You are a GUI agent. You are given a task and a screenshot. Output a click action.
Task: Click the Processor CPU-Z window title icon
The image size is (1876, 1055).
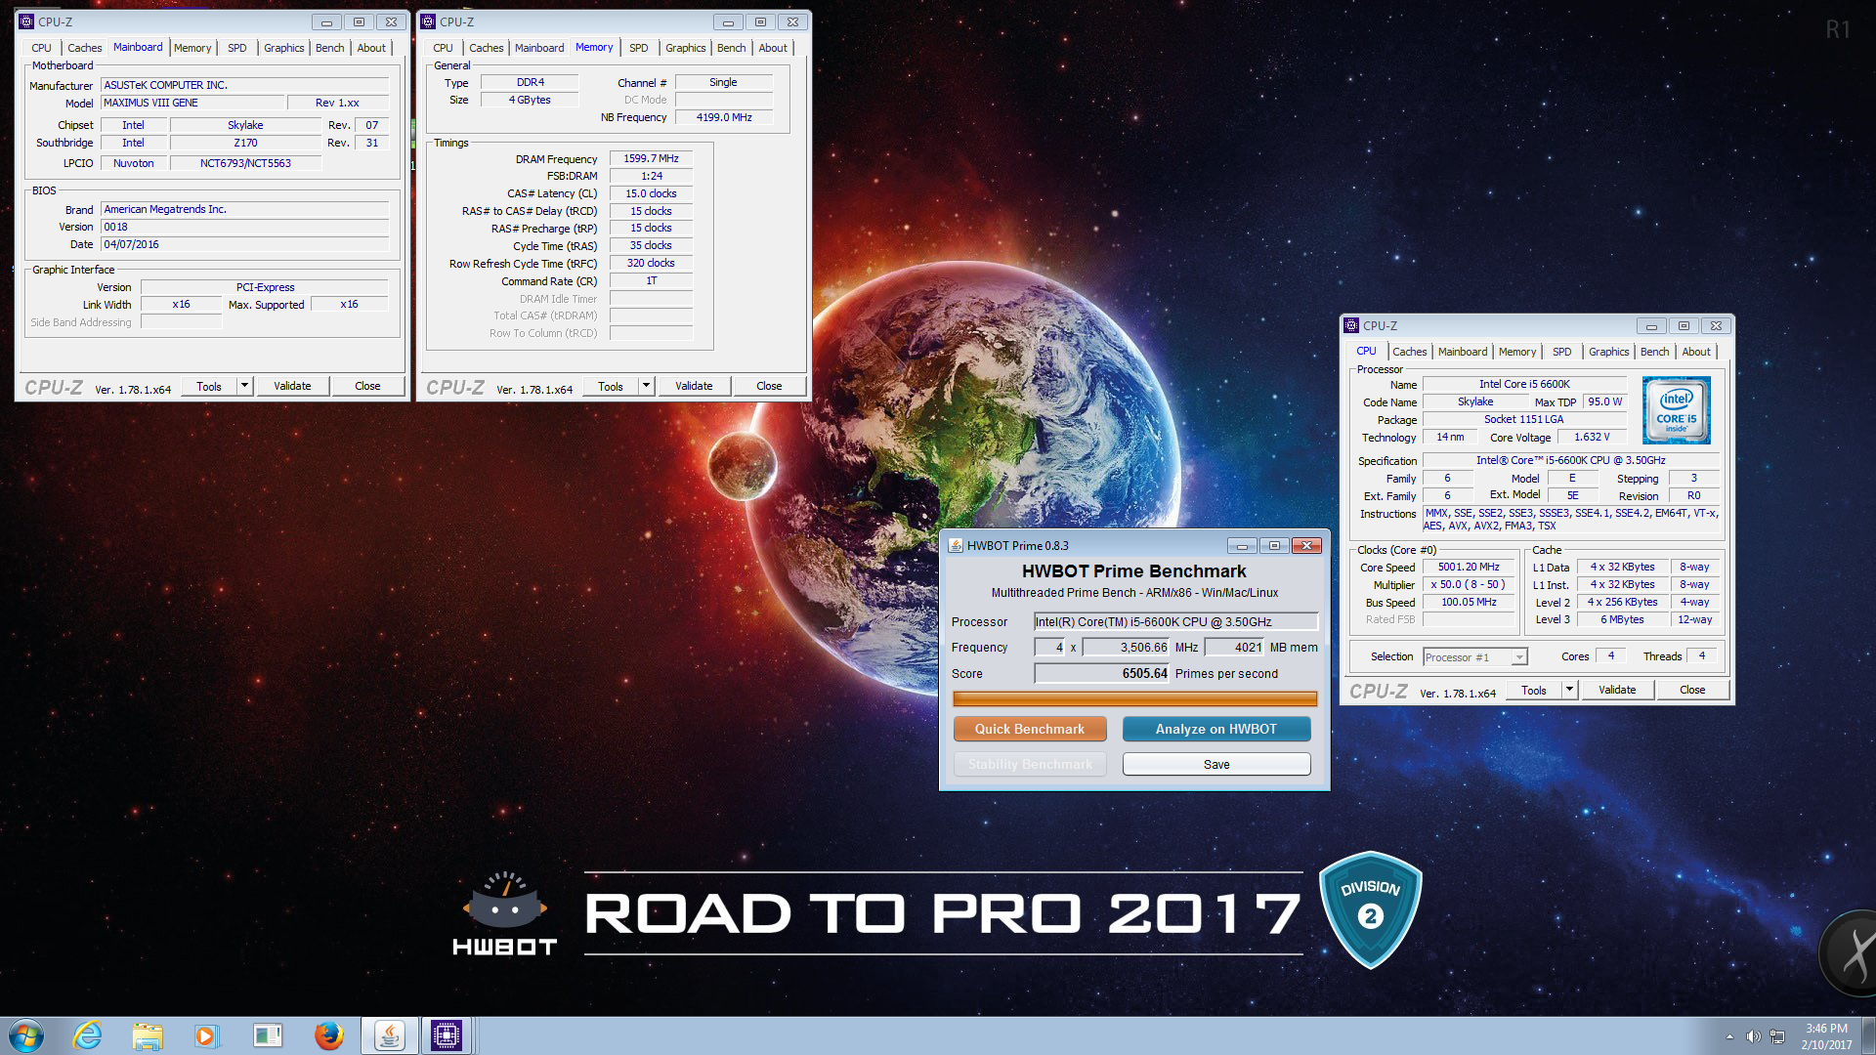click(1351, 325)
